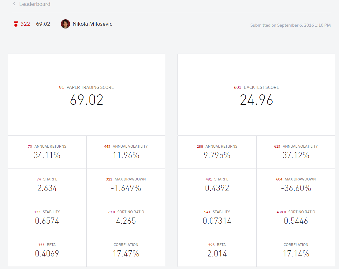339x269 pixels.
Task: Click the Sortino Ratio value 4.265
Action: [x=126, y=221]
